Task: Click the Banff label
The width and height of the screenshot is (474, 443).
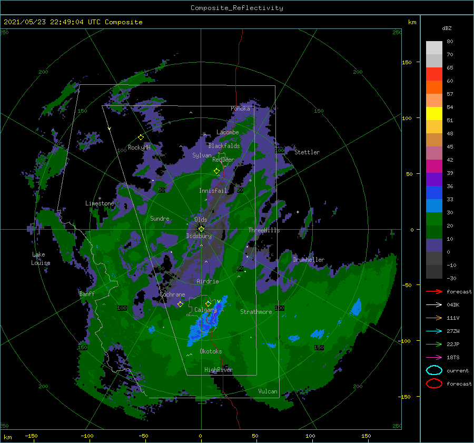Action: click(87, 293)
